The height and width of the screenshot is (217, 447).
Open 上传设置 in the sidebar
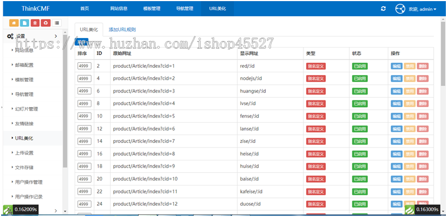(24, 153)
